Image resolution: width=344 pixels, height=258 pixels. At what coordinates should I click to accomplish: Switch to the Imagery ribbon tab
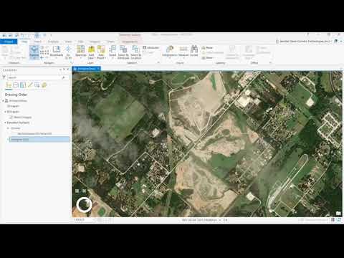coord(95,42)
